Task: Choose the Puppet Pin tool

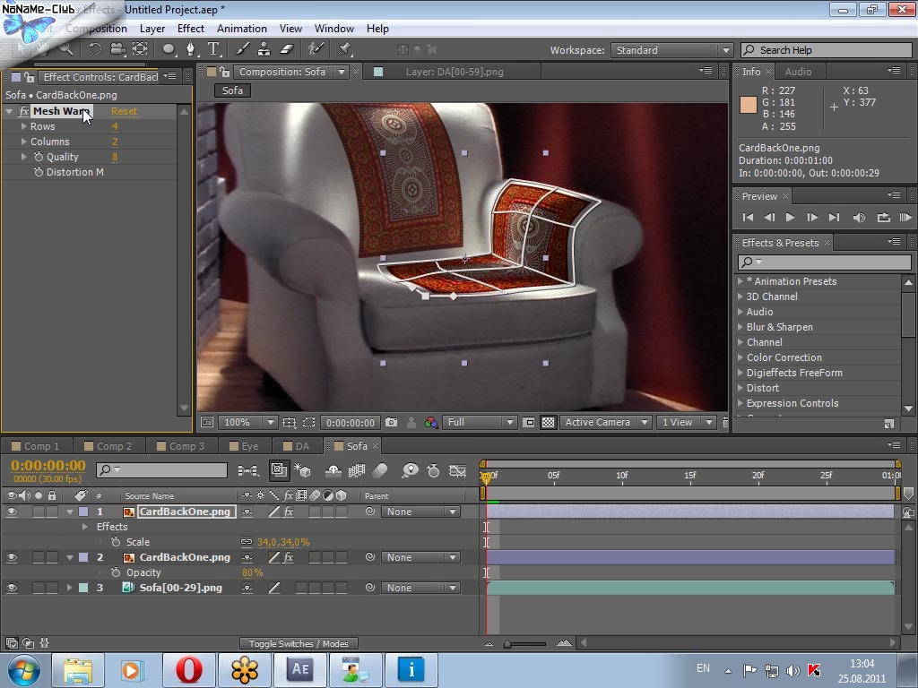Action: [345, 49]
